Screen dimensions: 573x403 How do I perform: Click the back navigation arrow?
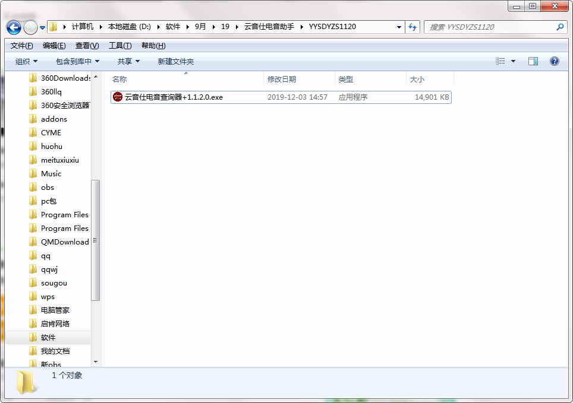click(x=13, y=27)
